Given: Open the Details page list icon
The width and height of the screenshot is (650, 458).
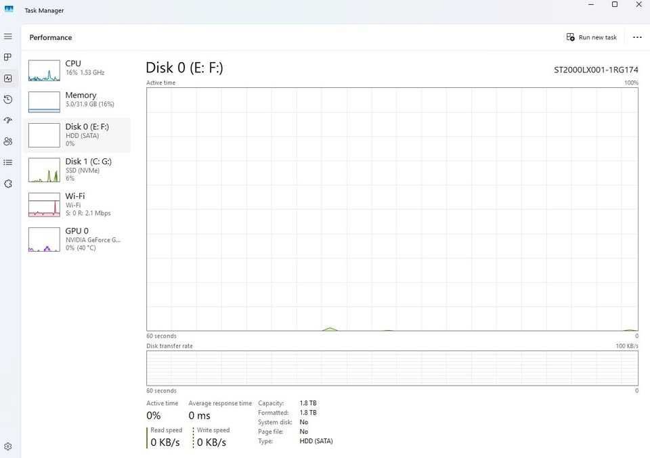Looking at the screenshot, I should pyautogui.click(x=8, y=162).
